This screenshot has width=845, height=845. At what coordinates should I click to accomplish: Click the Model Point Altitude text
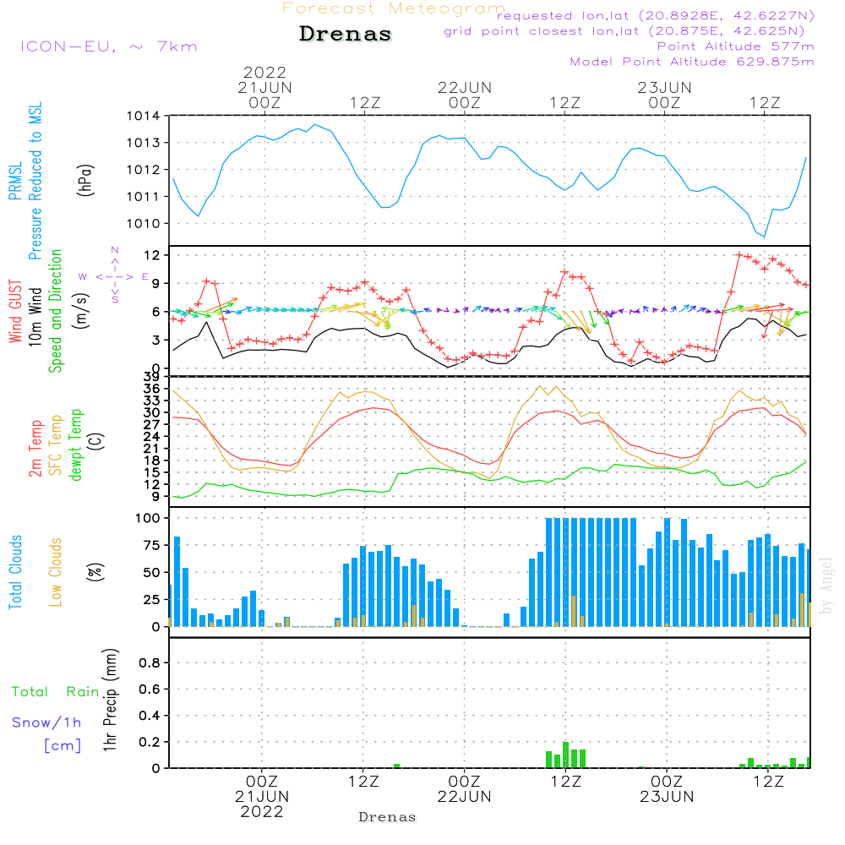coord(692,62)
